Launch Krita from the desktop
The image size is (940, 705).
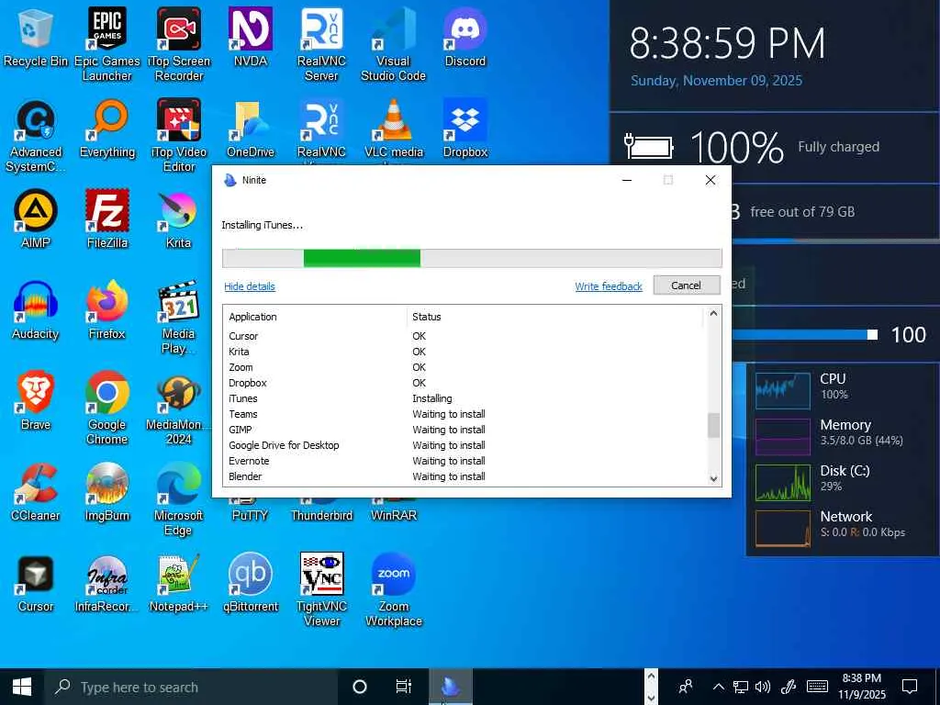pos(179,219)
